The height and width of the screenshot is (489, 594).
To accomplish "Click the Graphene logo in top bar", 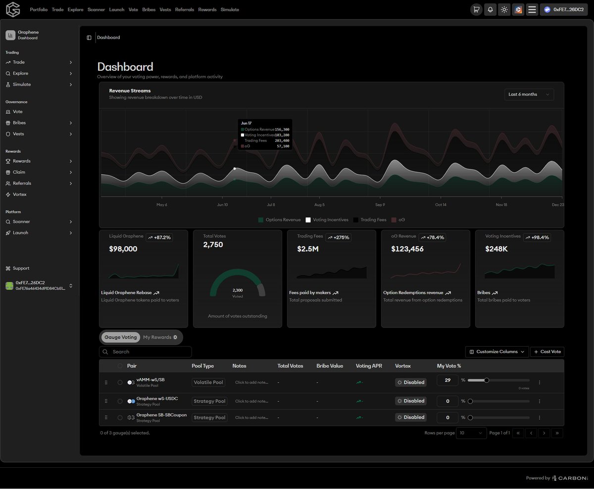I will point(13,9).
